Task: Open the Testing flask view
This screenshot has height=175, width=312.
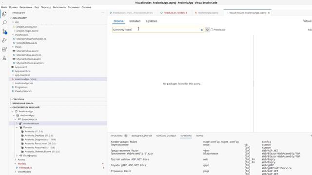Action: click(4, 58)
